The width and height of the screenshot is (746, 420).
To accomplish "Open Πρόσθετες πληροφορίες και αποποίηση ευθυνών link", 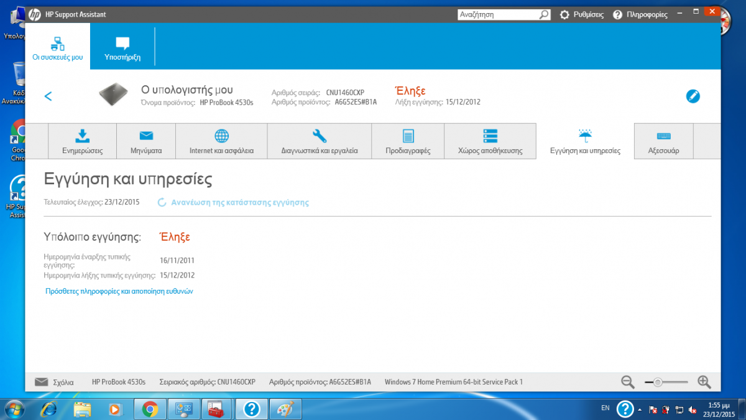I will (119, 291).
